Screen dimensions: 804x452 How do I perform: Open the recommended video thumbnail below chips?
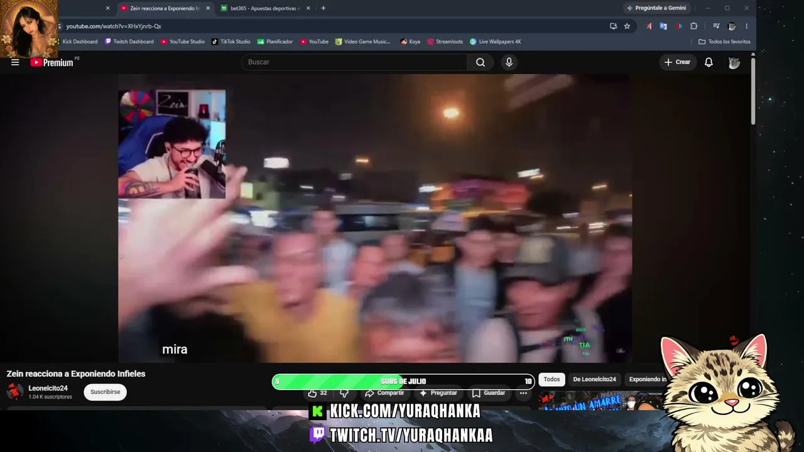coord(600,401)
